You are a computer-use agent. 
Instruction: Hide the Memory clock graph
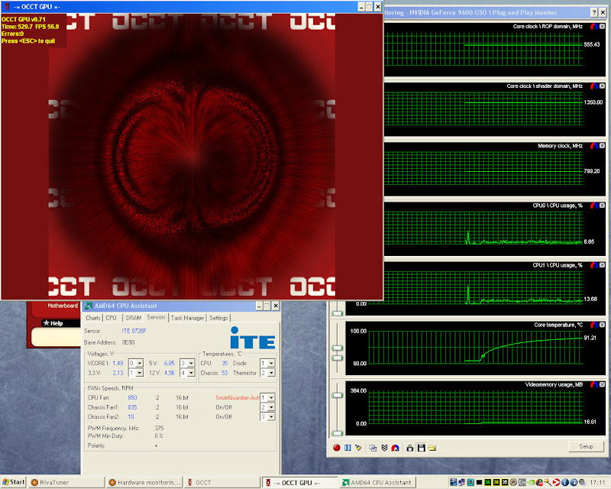pos(602,146)
